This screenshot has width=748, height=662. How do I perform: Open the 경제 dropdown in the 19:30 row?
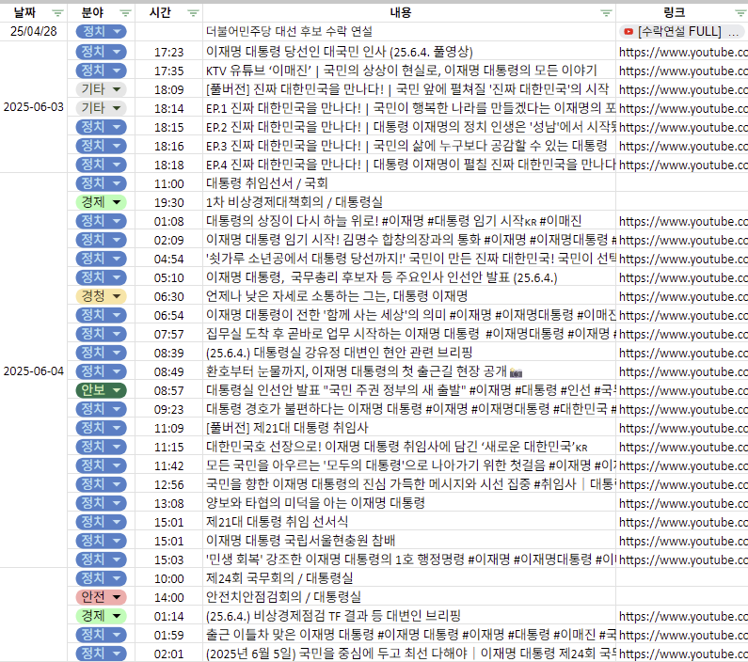[117, 201]
